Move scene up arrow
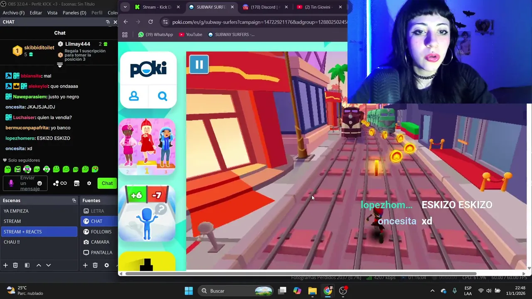 coord(39,265)
